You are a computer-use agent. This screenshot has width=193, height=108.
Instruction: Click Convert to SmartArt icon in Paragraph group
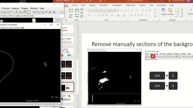pyautogui.click(x=155, y=16)
